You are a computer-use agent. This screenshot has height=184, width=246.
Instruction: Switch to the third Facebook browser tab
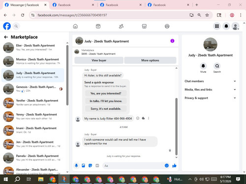[x=121, y=5]
